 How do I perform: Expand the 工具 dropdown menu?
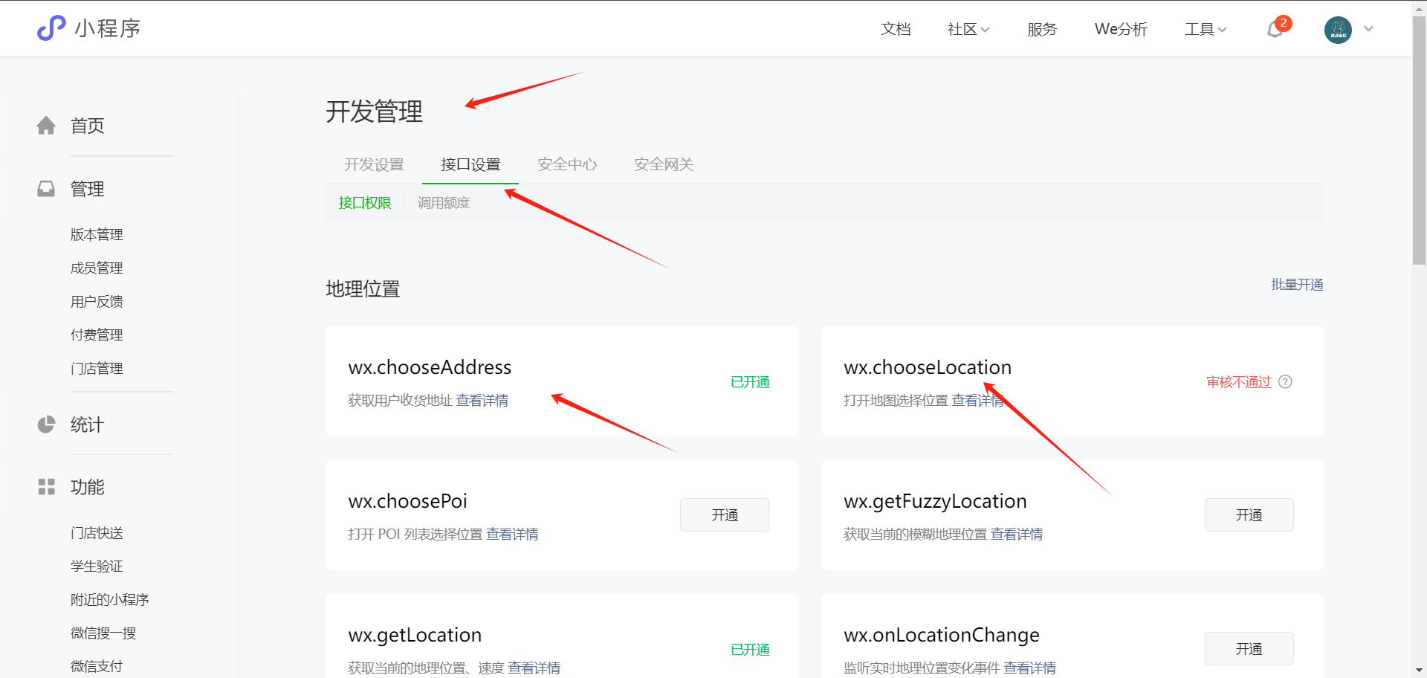(x=1205, y=29)
